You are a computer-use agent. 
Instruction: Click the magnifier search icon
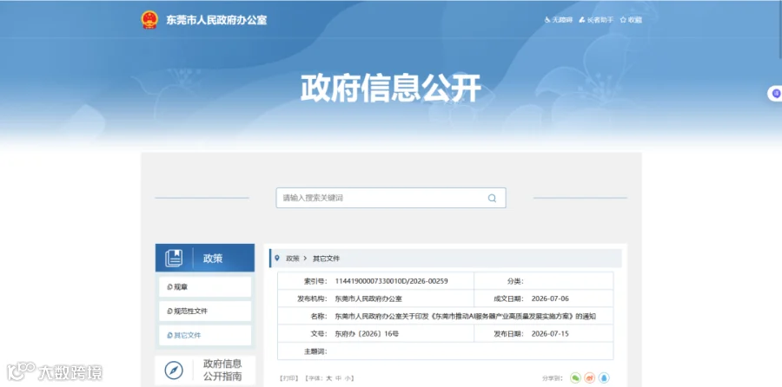(493, 198)
